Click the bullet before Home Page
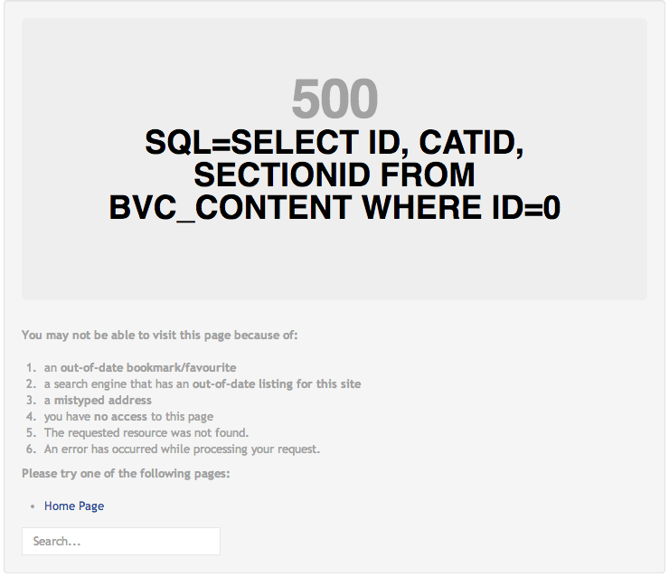This screenshot has width=669, height=577. (33, 506)
